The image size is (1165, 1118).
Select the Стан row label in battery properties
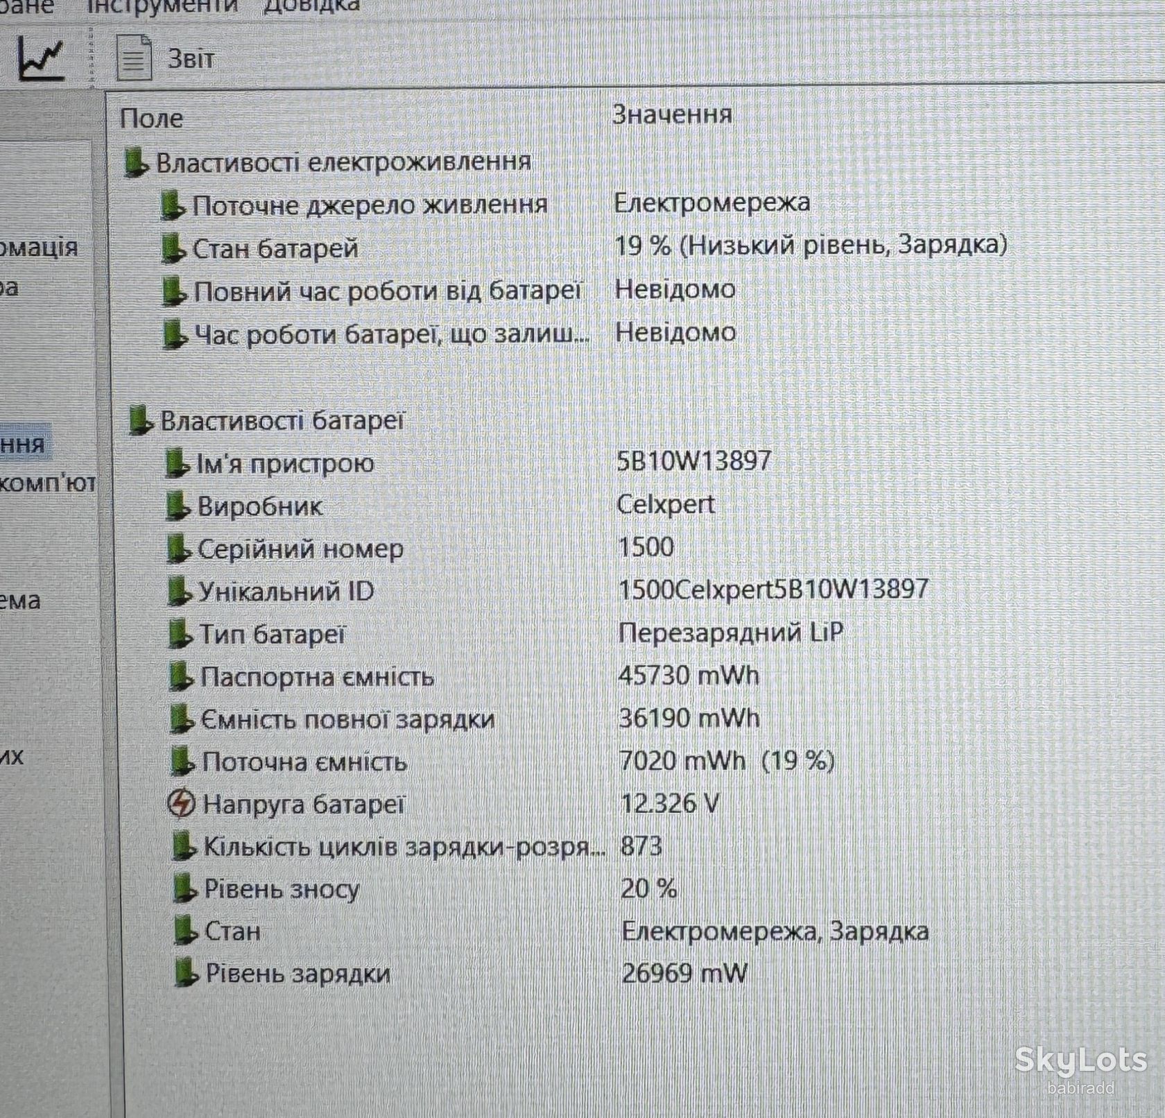[x=232, y=931]
